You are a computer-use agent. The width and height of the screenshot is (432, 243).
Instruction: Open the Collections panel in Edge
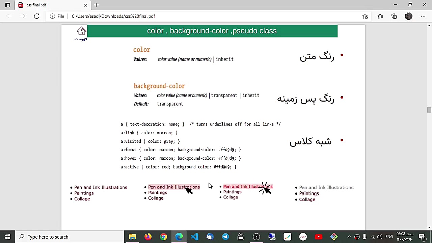pyautogui.click(x=394, y=16)
